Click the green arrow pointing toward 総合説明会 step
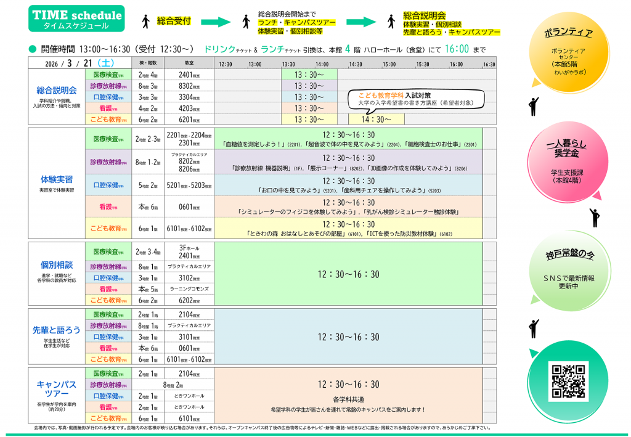Image resolution: width=631 pixels, height=437 pixels. tap(360, 22)
